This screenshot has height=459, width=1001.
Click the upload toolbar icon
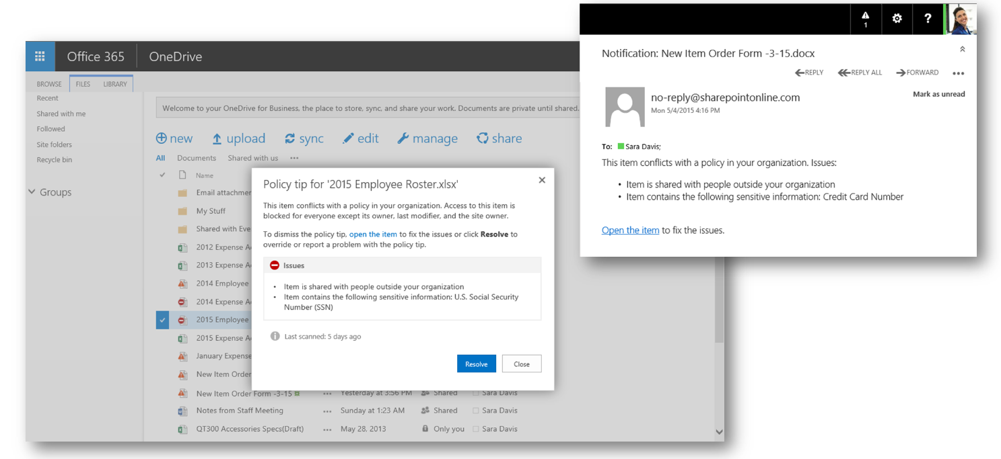tap(217, 139)
